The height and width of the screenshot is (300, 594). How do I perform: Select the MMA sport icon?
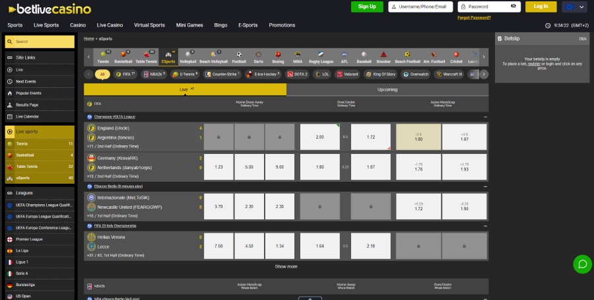pos(298,57)
